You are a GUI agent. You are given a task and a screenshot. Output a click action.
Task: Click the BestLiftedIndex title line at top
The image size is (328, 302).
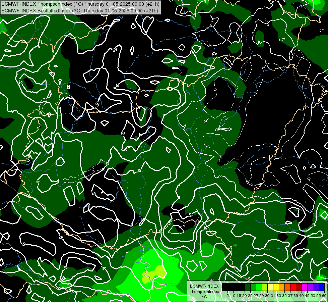[79, 10]
